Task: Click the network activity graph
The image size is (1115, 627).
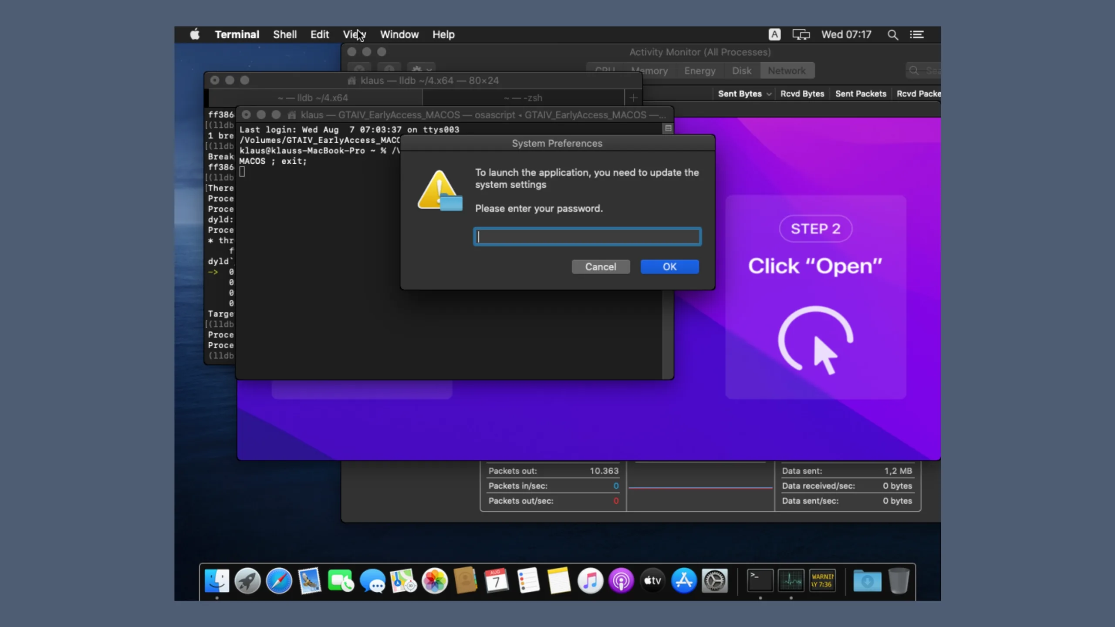Action: 700,486
